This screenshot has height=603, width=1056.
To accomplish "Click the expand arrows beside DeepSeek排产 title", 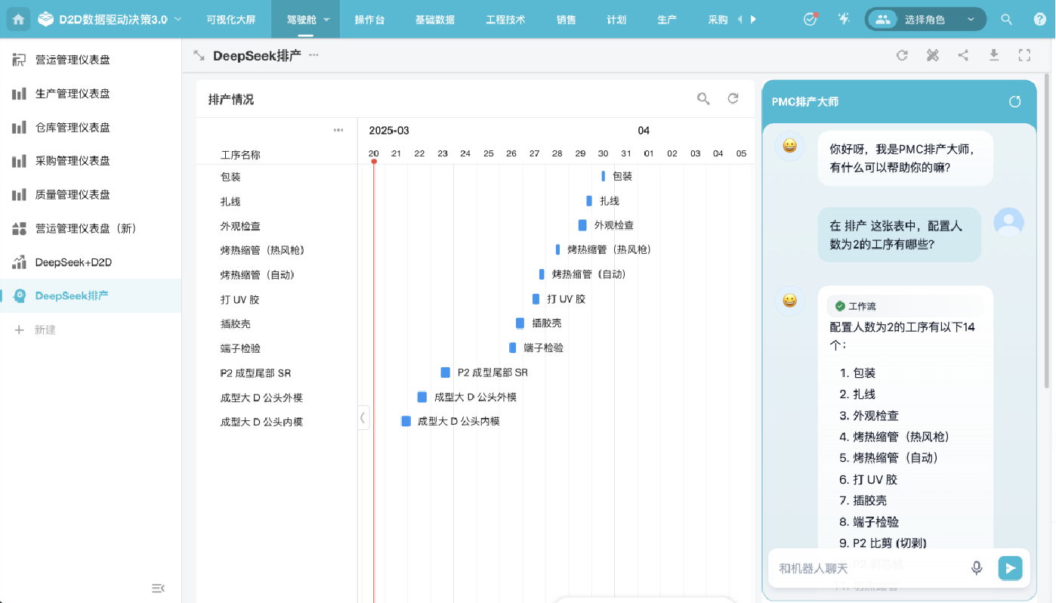I will pos(199,55).
